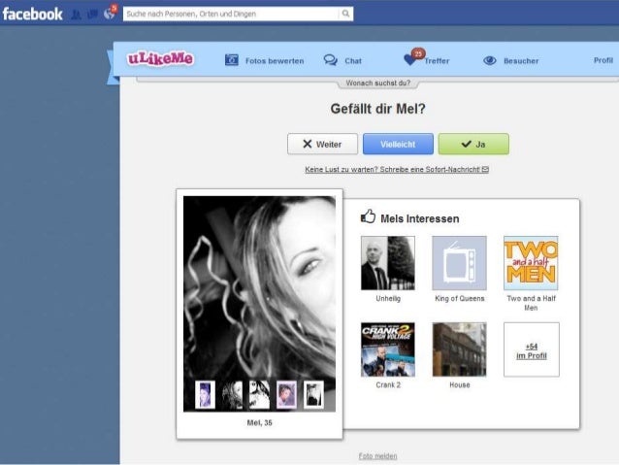Click the uLikeMe logo
The width and height of the screenshot is (619, 465).
[160, 59]
